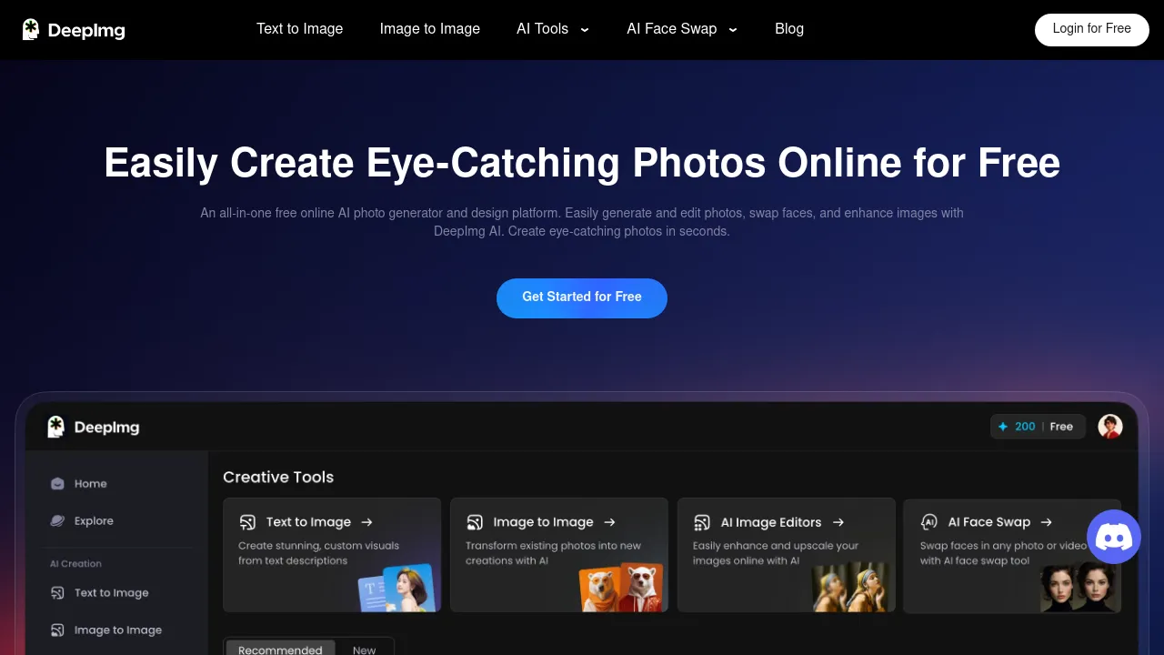Click the faces thumbnail in AI Face Swap card
The width and height of the screenshot is (1164, 655).
(1079, 588)
